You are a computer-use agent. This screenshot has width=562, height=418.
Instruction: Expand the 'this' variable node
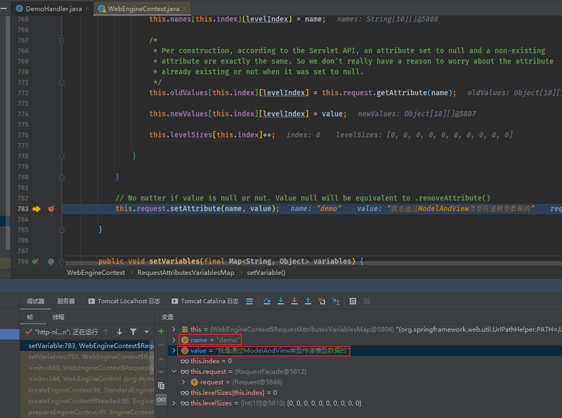coord(174,329)
